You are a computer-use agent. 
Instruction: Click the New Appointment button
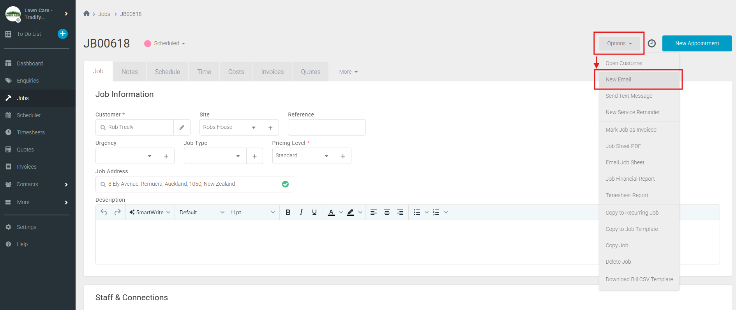click(x=697, y=43)
